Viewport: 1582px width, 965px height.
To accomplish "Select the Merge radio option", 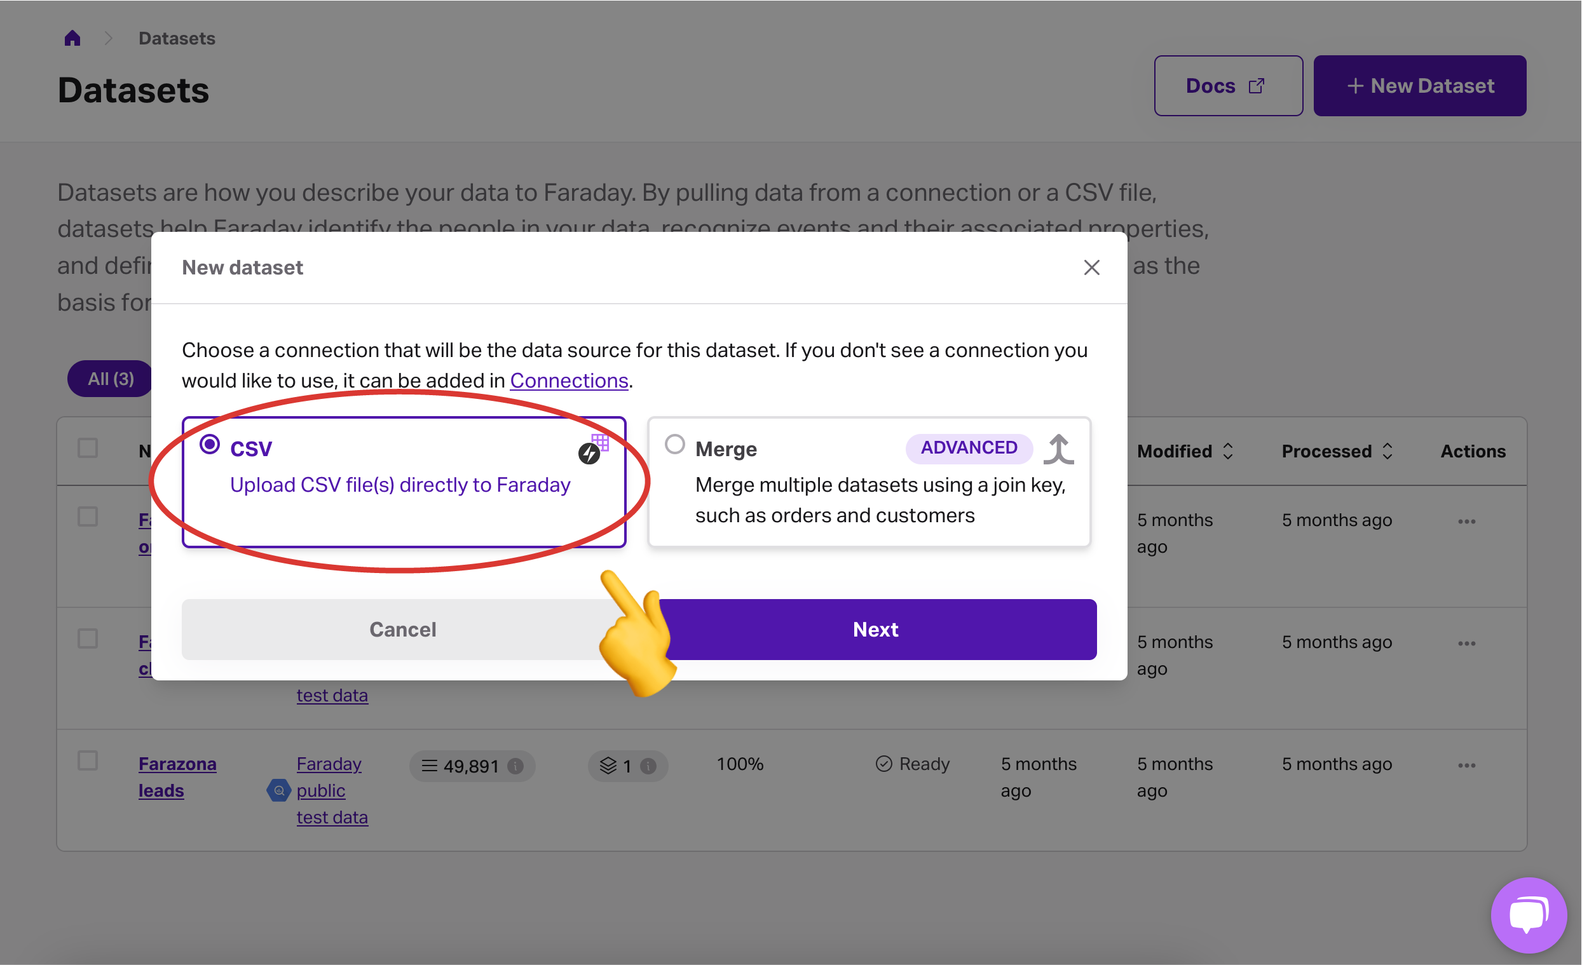I will tap(674, 445).
